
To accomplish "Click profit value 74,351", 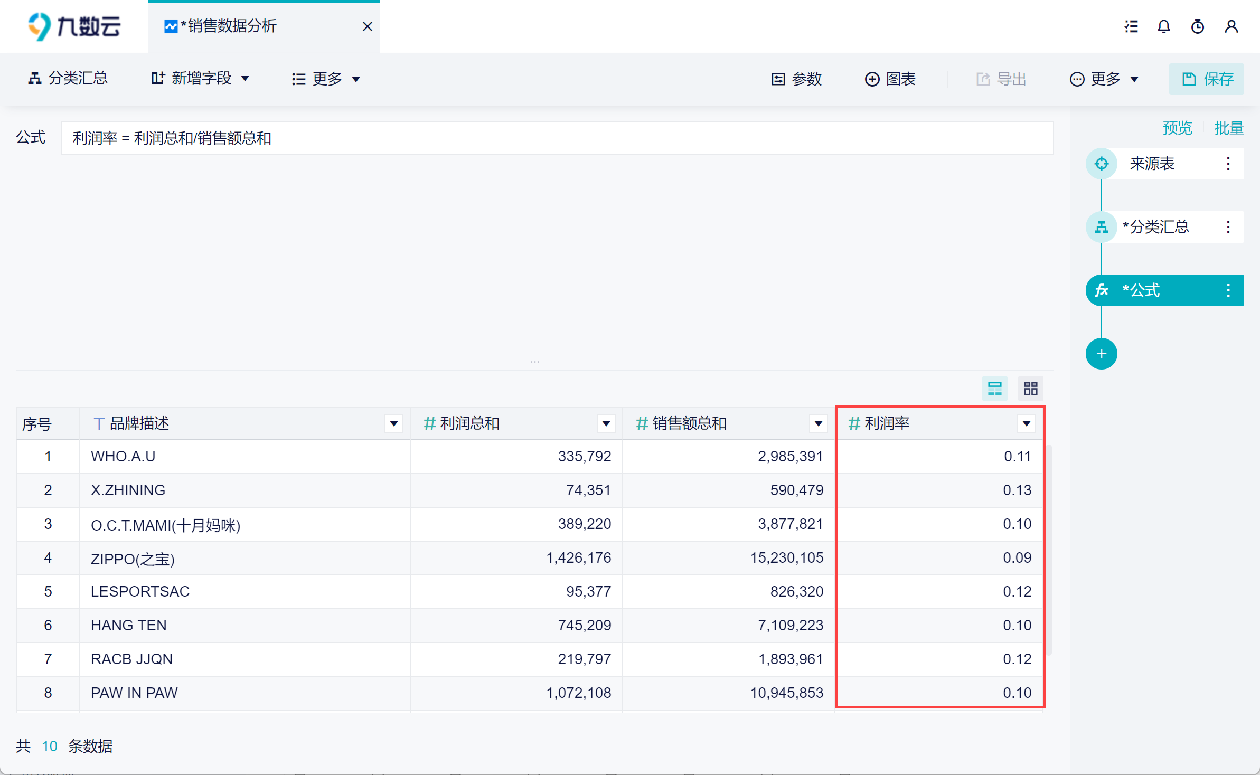I will [x=588, y=490].
